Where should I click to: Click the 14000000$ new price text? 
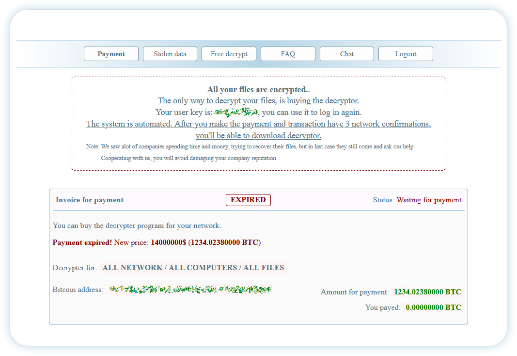click(168, 243)
